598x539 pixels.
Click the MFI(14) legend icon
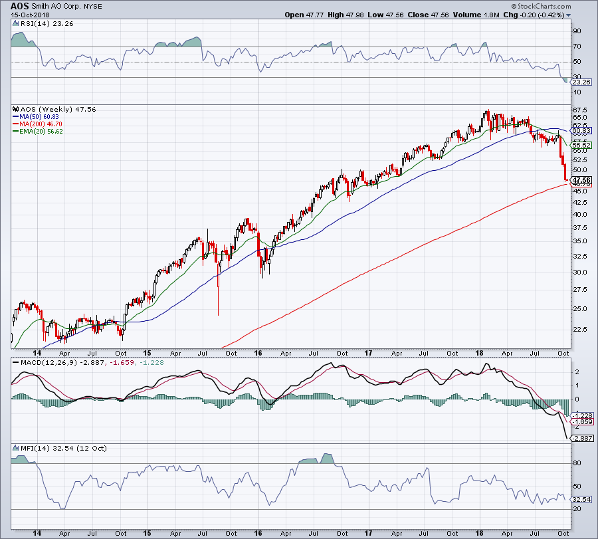pyautogui.click(x=16, y=448)
